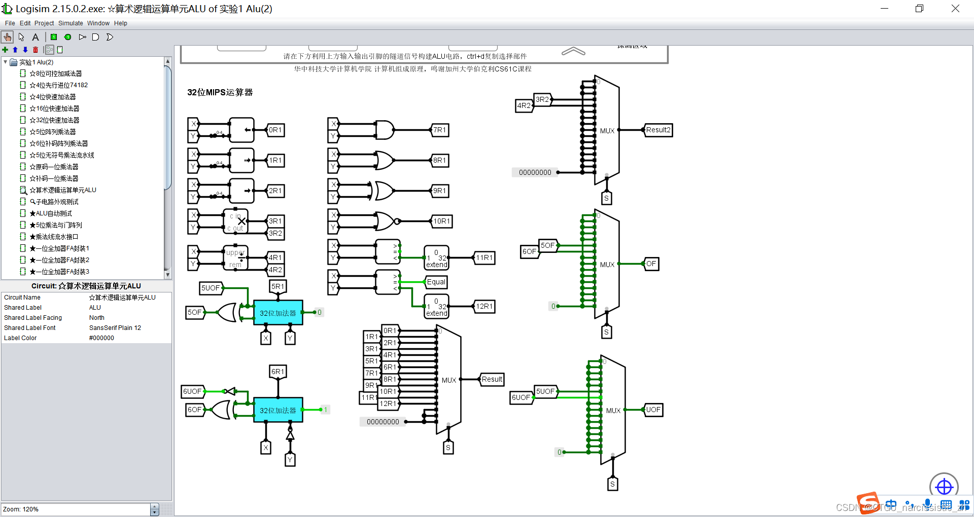Edit the Circuit Name property value
Viewport: 974px width, 517px height.
(x=129, y=298)
